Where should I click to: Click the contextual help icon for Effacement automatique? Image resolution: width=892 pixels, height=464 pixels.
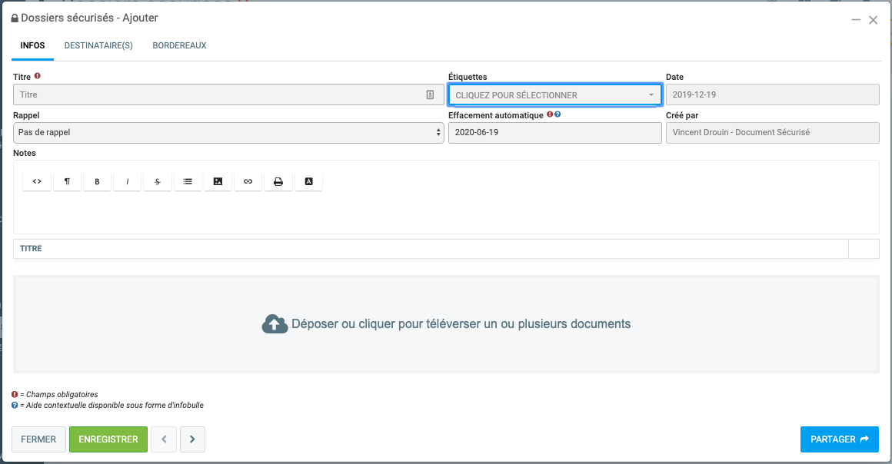pyautogui.click(x=557, y=115)
